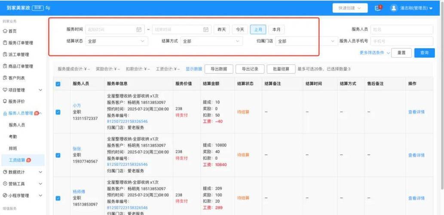Click the 导出记录 button

click(x=250, y=69)
